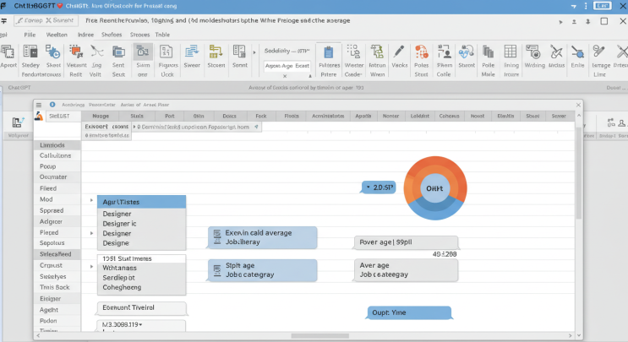Select the Veoks pen tool
The image size is (628, 342).
tap(399, 52)
